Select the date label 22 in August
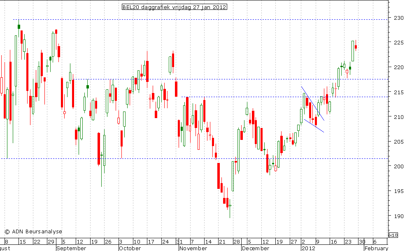405x251 pixels. click(37, 242)
